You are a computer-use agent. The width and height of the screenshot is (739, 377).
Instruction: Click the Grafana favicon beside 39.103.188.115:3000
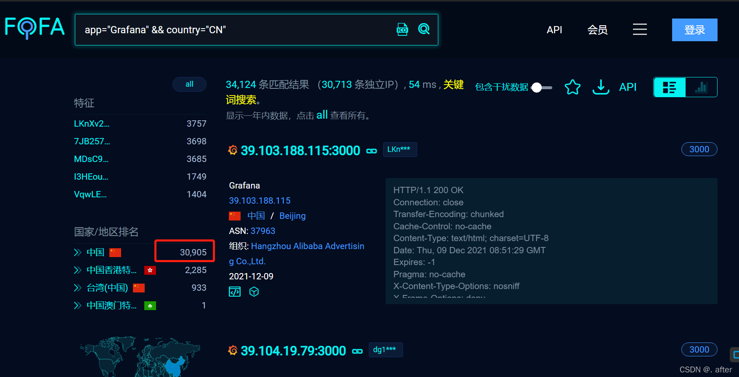pos(233,150)
